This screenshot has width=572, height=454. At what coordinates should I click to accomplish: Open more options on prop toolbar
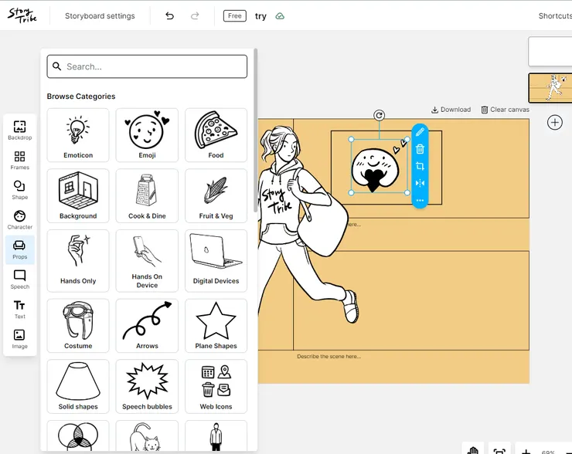point(420,201)
